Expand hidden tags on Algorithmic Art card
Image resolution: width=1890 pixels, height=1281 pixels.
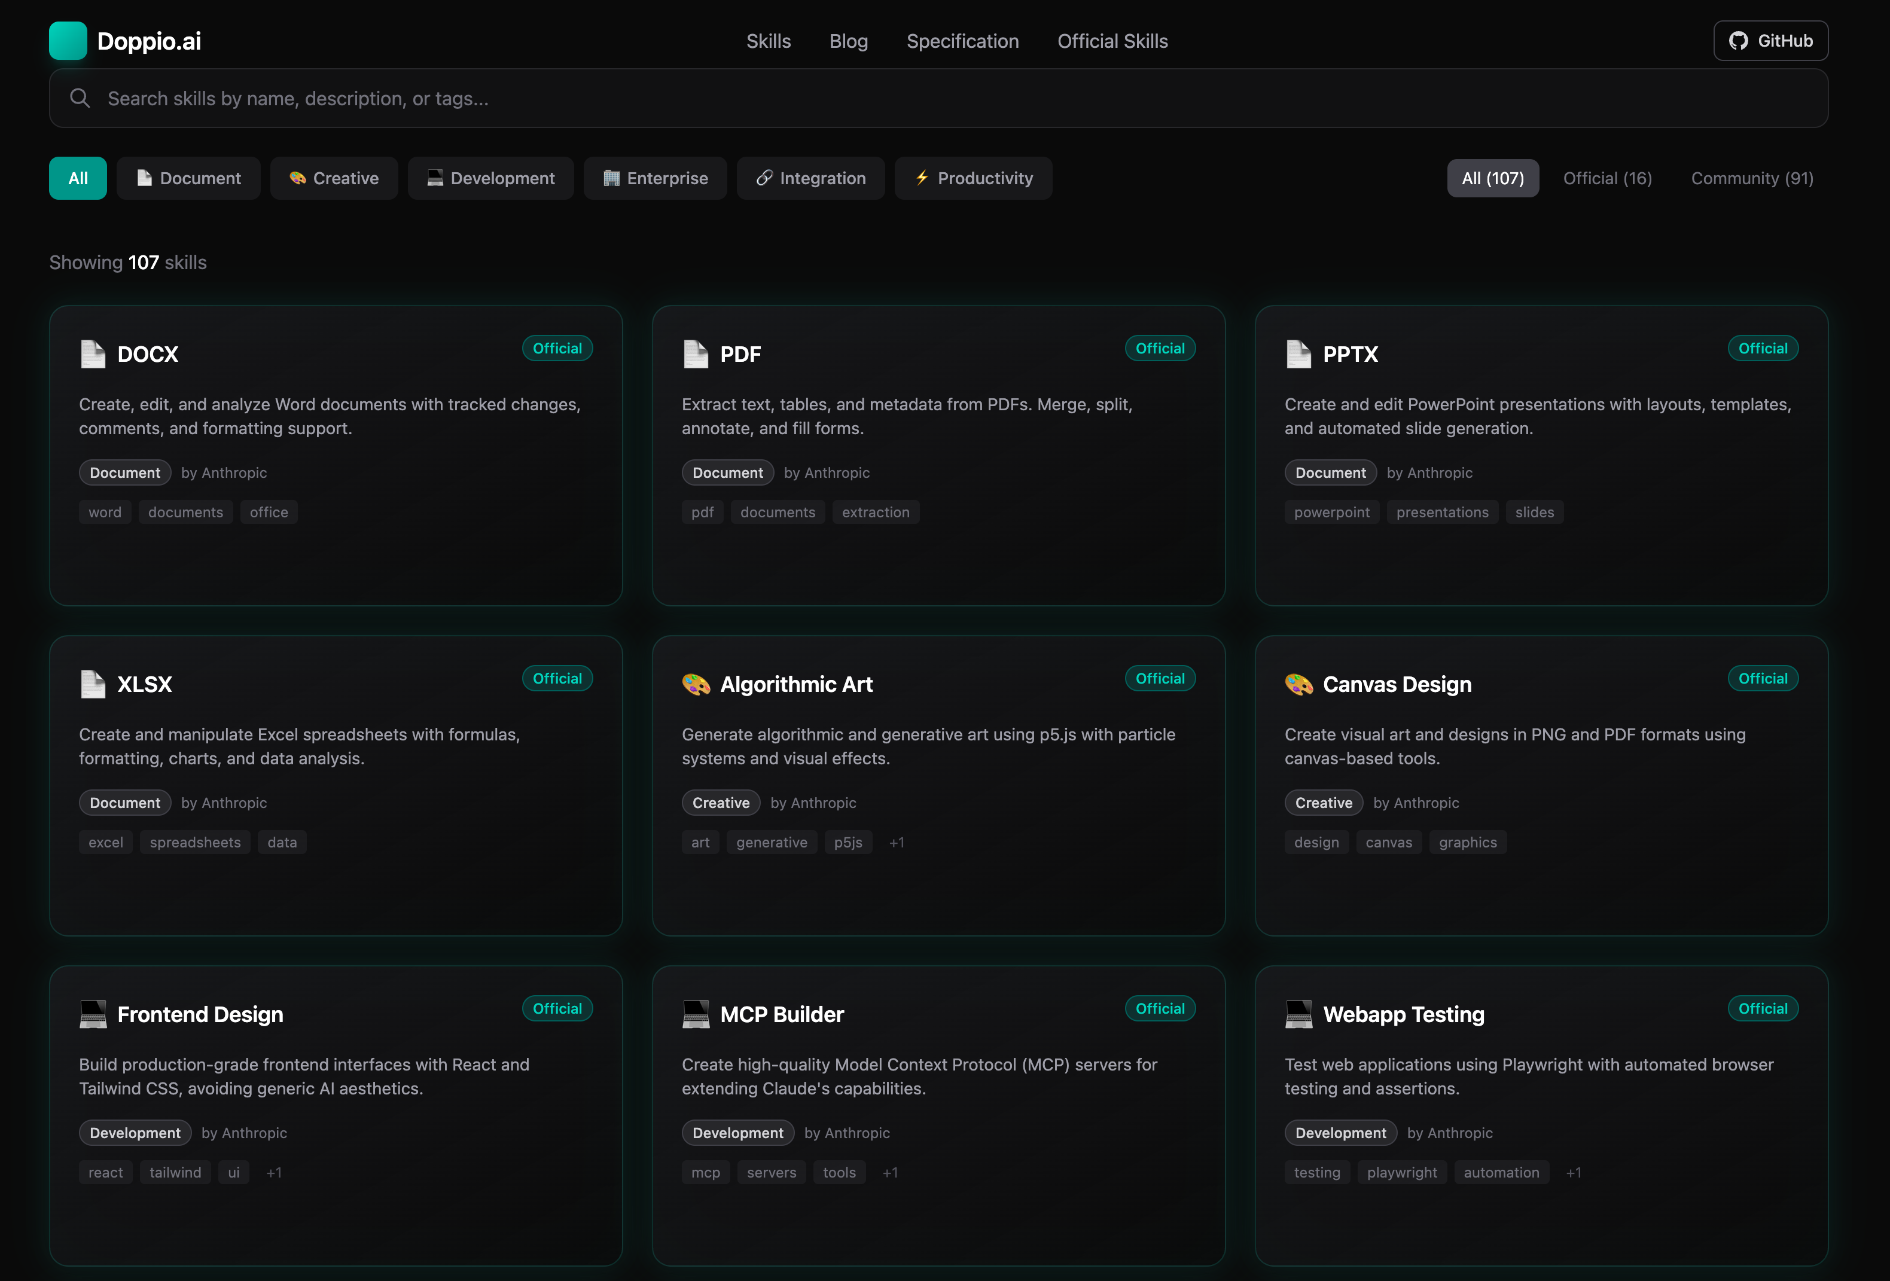click(897, 842)
